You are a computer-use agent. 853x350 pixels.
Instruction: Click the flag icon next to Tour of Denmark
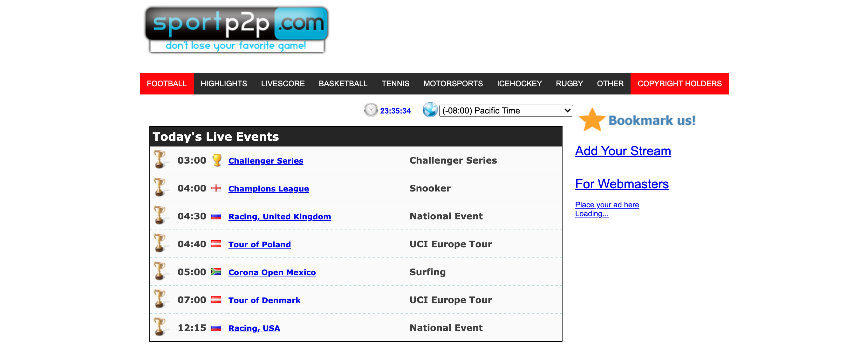coord(216,300)
